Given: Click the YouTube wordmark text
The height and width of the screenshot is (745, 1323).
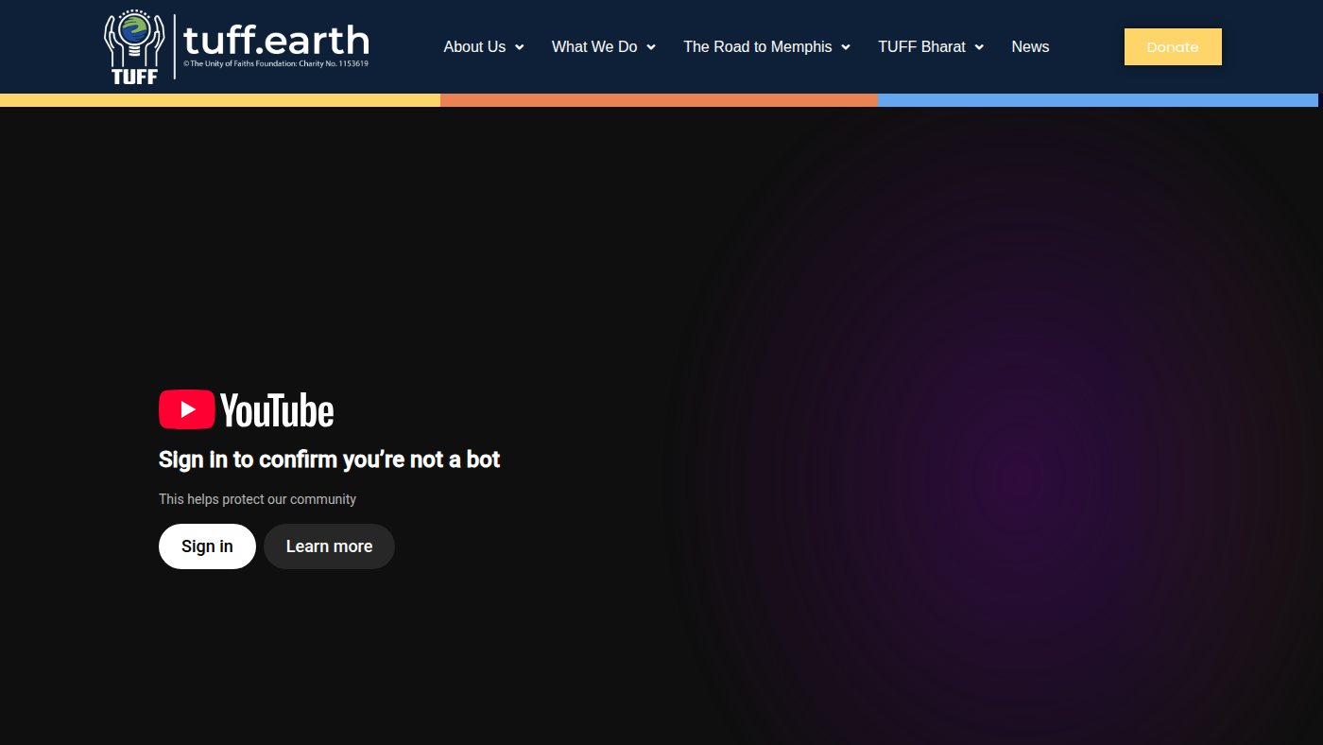Looking at the screenshot, I should [277, 410].
